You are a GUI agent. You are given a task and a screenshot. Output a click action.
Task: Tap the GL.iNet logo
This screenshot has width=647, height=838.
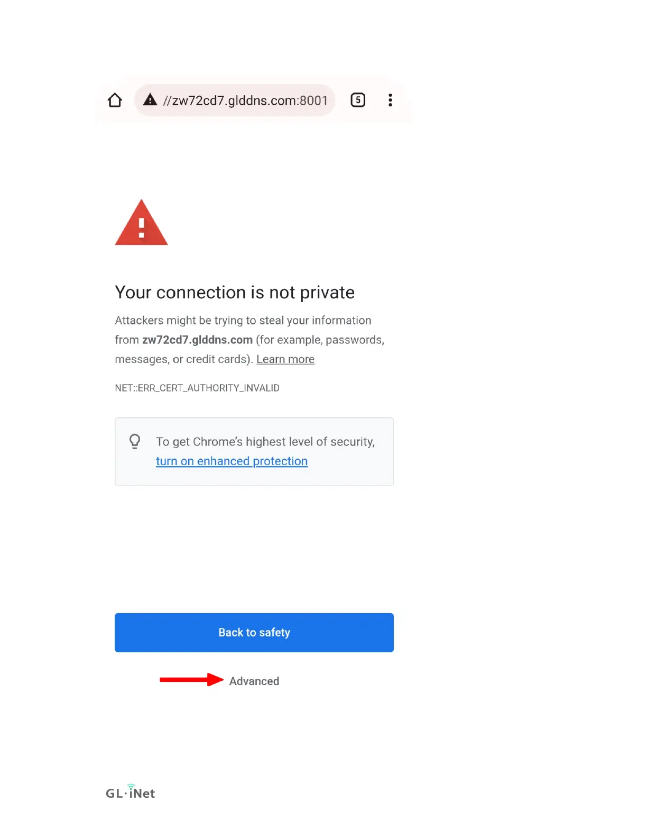click(x=131, y=792)
